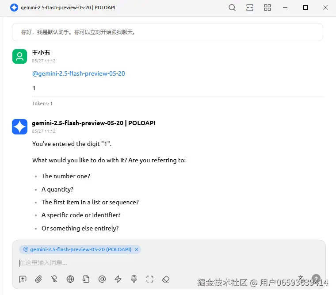Screen dimensions: 336x295
Task: Click the user message text '1'
Action: point(34,88)
